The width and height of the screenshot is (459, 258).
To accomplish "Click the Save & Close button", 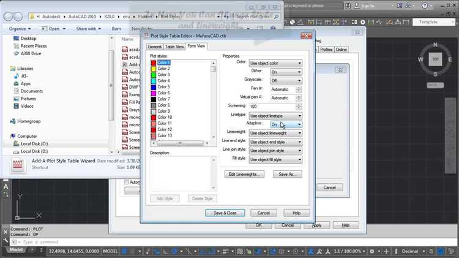I will point(225,213).
